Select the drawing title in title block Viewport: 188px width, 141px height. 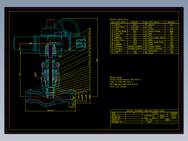click(145, 111)
